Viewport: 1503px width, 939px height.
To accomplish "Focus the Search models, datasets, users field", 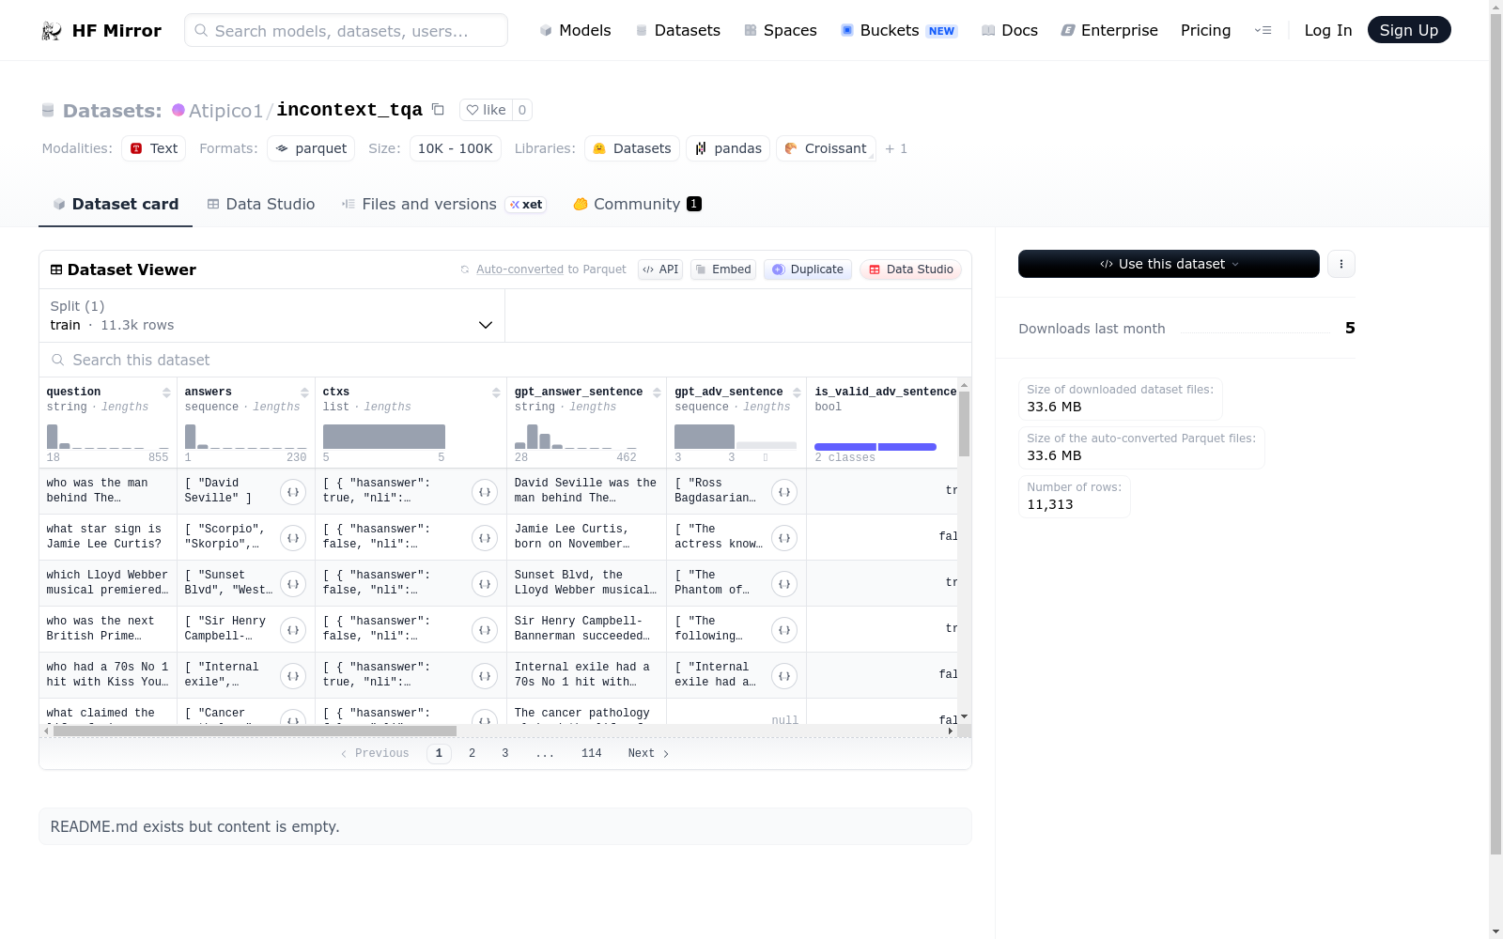I will click(346, 30).
